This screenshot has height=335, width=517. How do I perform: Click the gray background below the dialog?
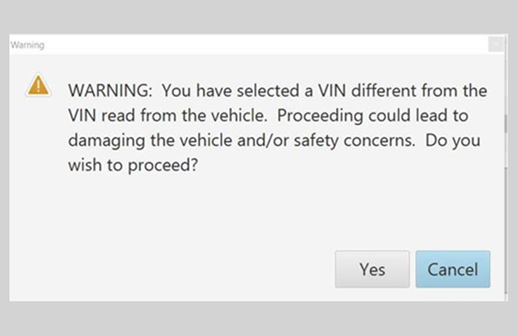258,318
